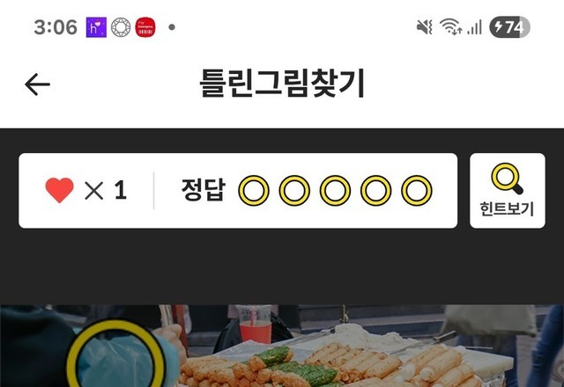Select the fourth 정답 answer circle

point(375,190)
